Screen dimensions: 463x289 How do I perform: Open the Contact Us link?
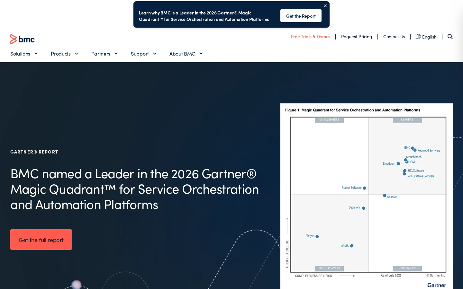click(394, 37)
